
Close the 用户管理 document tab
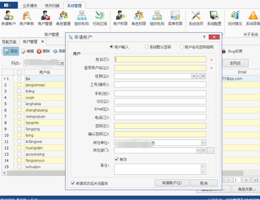point(43,41)
